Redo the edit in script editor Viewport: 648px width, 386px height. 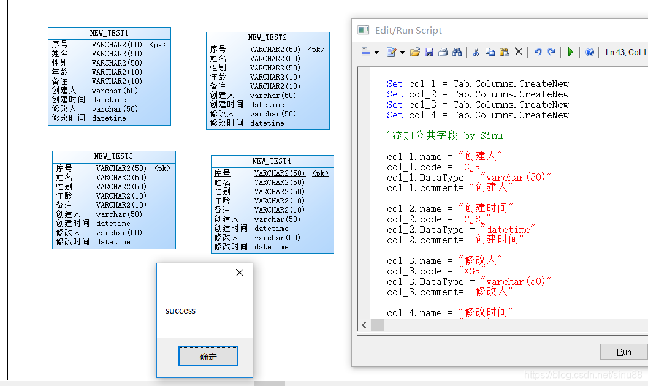pyautogui.click(x=551, y=52)
